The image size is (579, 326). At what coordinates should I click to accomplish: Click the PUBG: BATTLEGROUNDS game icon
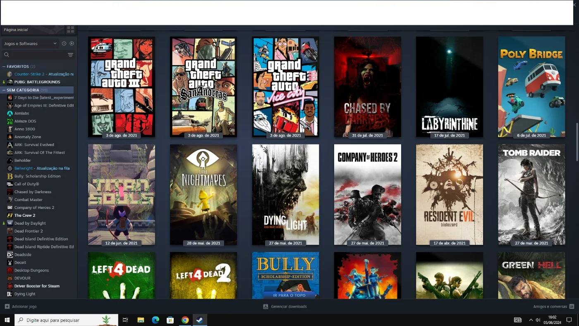[10, 82]
